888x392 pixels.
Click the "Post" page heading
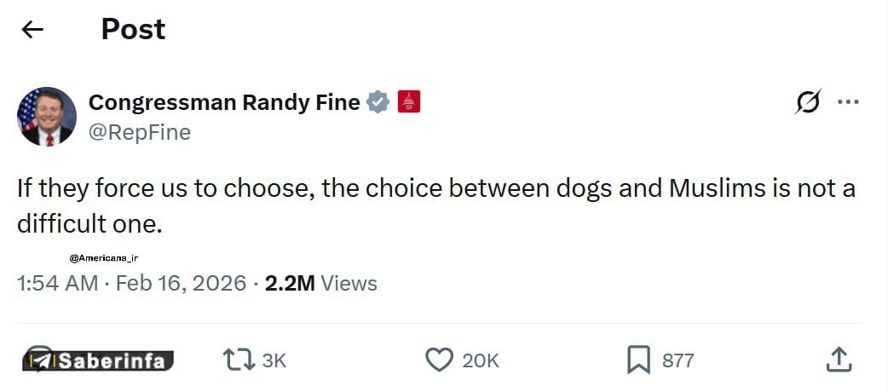click(133, 30)
